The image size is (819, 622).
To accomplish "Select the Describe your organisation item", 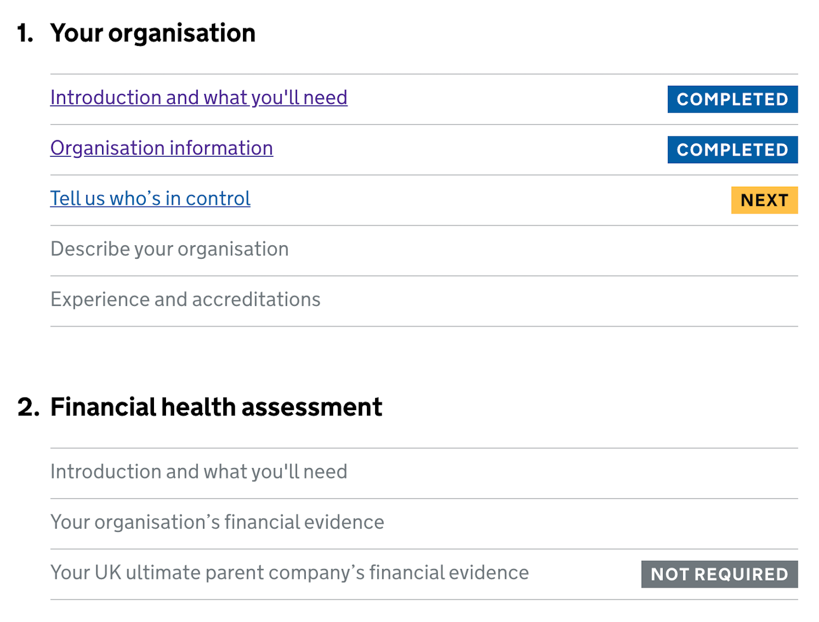I will tap(169, 249).
